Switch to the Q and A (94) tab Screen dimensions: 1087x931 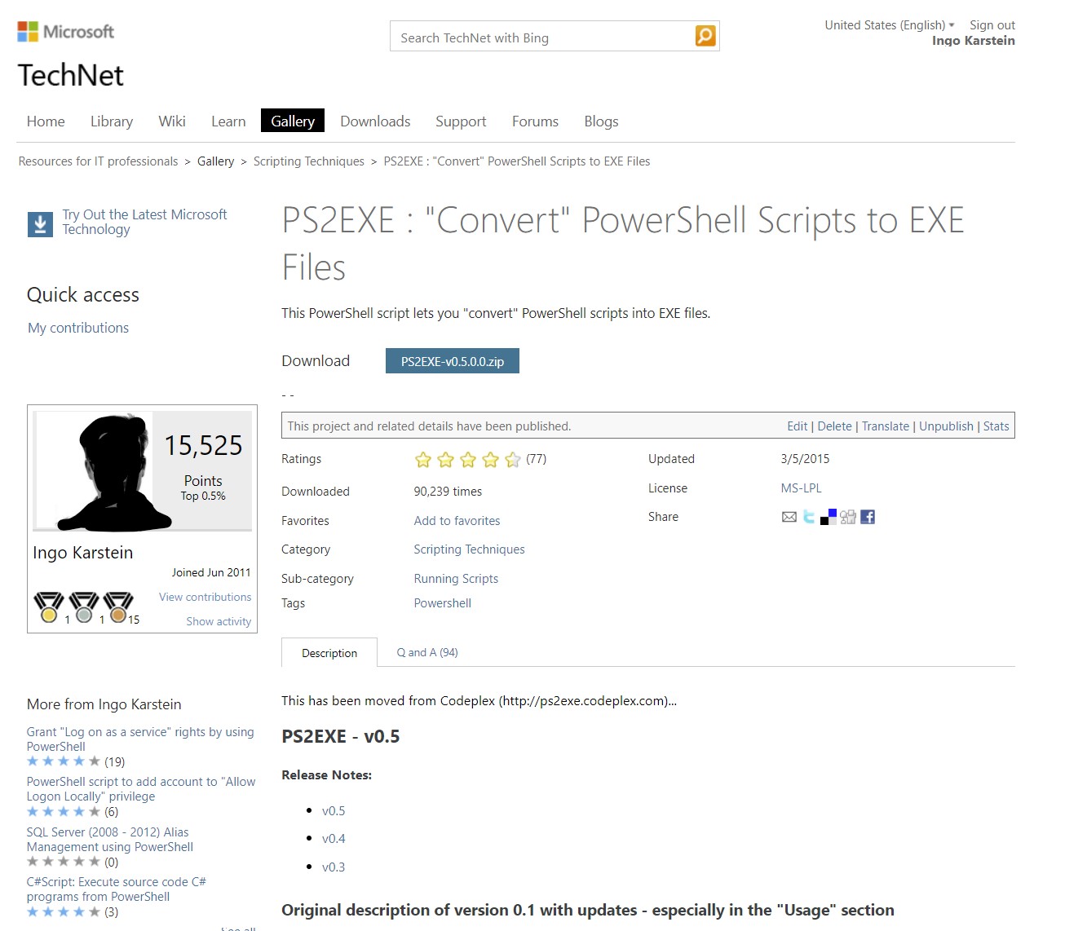(427, 652)
